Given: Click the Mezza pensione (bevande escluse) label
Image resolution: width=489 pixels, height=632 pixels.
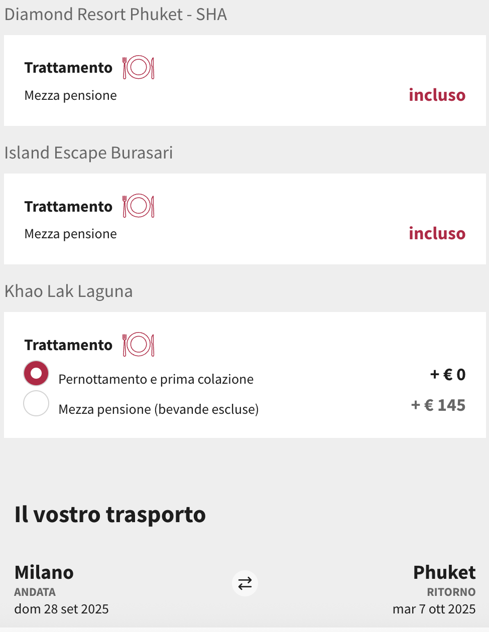Looking at the screenshot, I should (159, 409).
